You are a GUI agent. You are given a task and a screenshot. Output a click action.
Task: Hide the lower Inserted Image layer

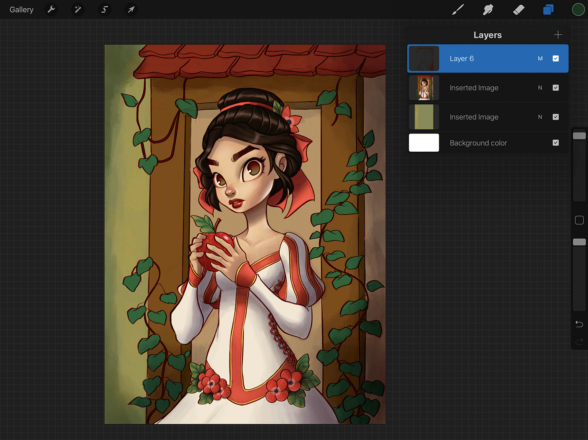(x=556, y=117)
